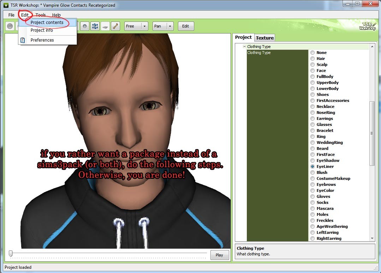
Task: Click the property list scrollbar thumb
Action: coord(372,133)
